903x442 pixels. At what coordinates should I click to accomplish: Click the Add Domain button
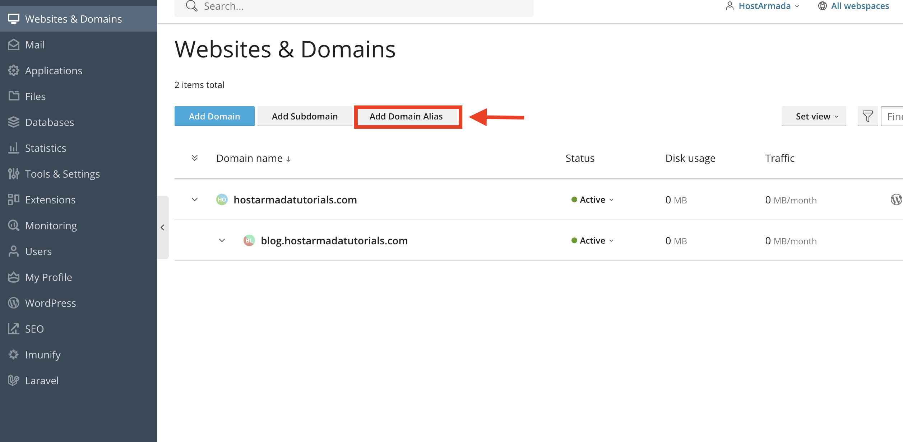(214, 116)
